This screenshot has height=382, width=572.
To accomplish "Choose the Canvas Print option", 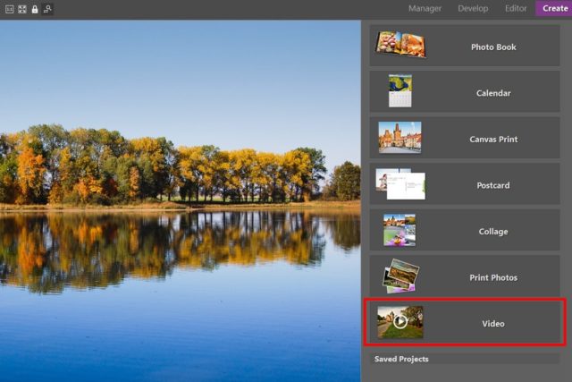I will [x=465, y=138].
